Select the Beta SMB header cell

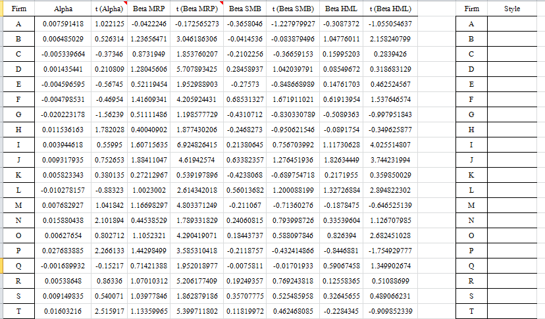(245, 9)
